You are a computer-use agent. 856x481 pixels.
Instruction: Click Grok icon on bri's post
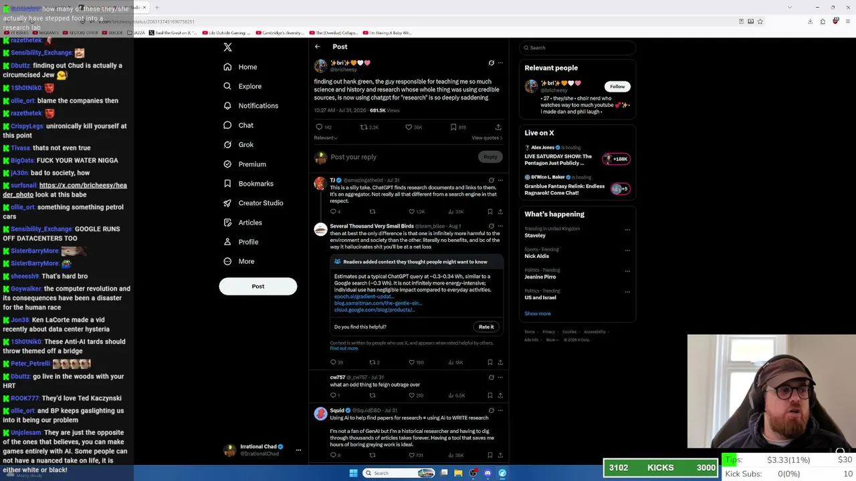point(492,63)
